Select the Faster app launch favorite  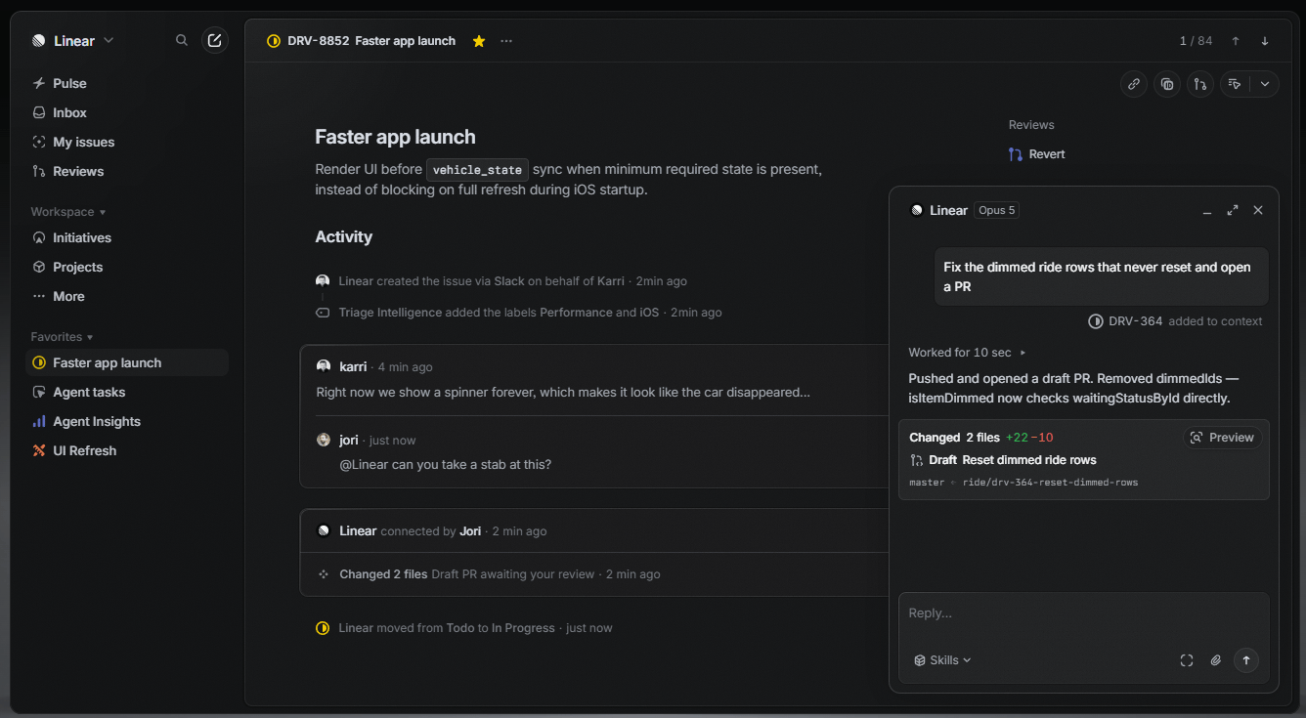(x=127, y=362)
